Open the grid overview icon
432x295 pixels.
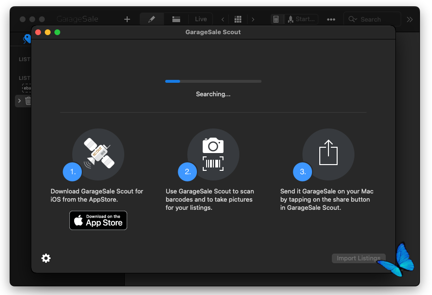238,19
